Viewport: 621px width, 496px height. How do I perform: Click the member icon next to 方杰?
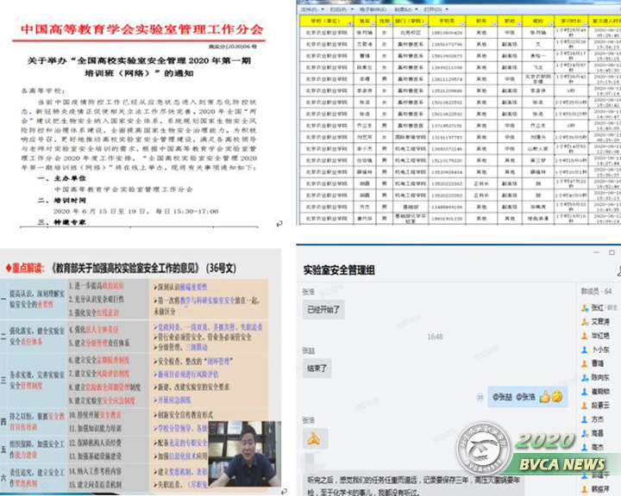coord(584,419)
